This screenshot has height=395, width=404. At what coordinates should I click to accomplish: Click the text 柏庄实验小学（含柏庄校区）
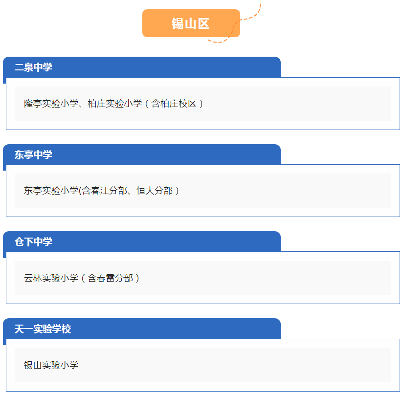[x=146, y=104]
